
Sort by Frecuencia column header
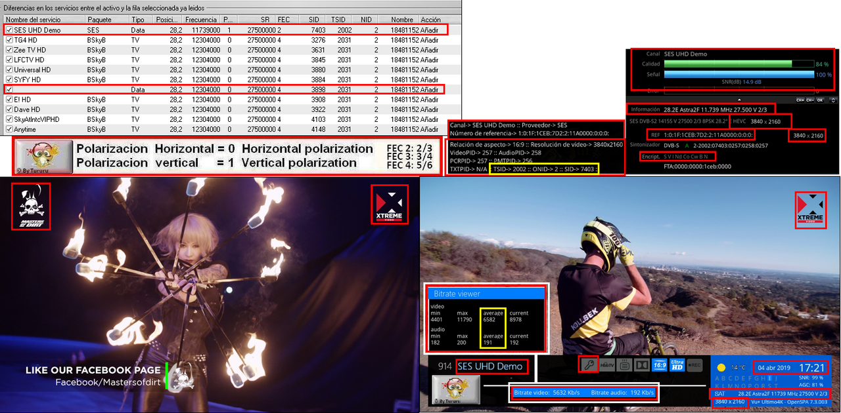201,20
